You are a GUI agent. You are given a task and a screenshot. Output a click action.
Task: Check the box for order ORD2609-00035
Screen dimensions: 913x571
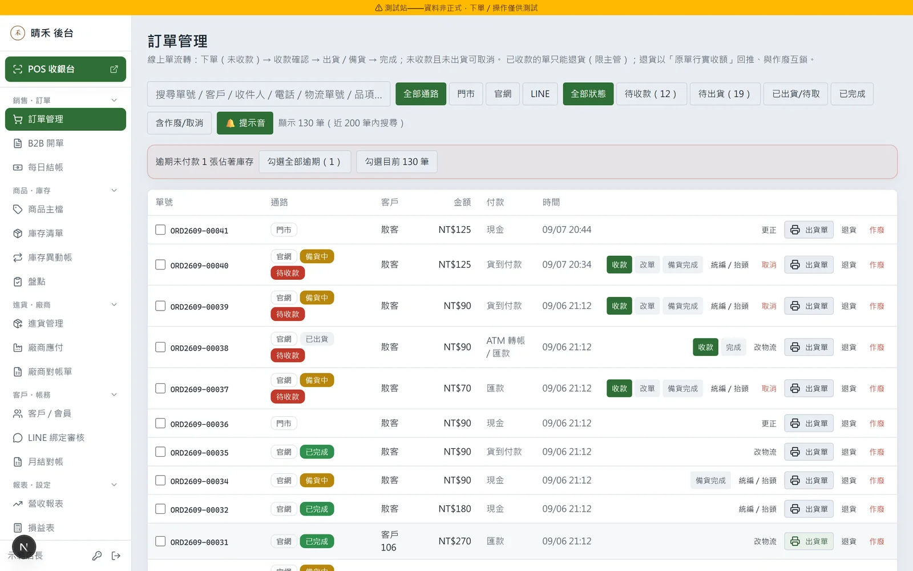tap(160, 452)
